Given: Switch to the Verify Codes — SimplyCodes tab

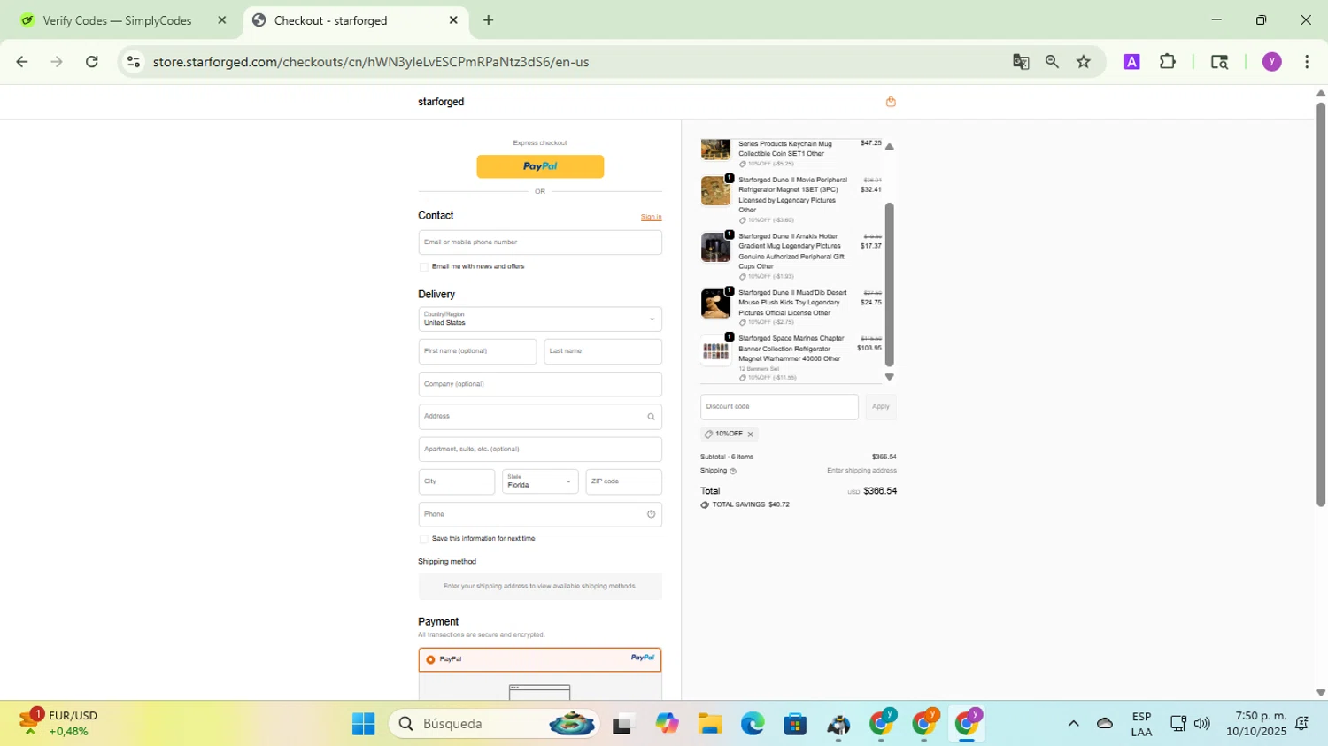Looking at the screenshot, I should [117, 20].
